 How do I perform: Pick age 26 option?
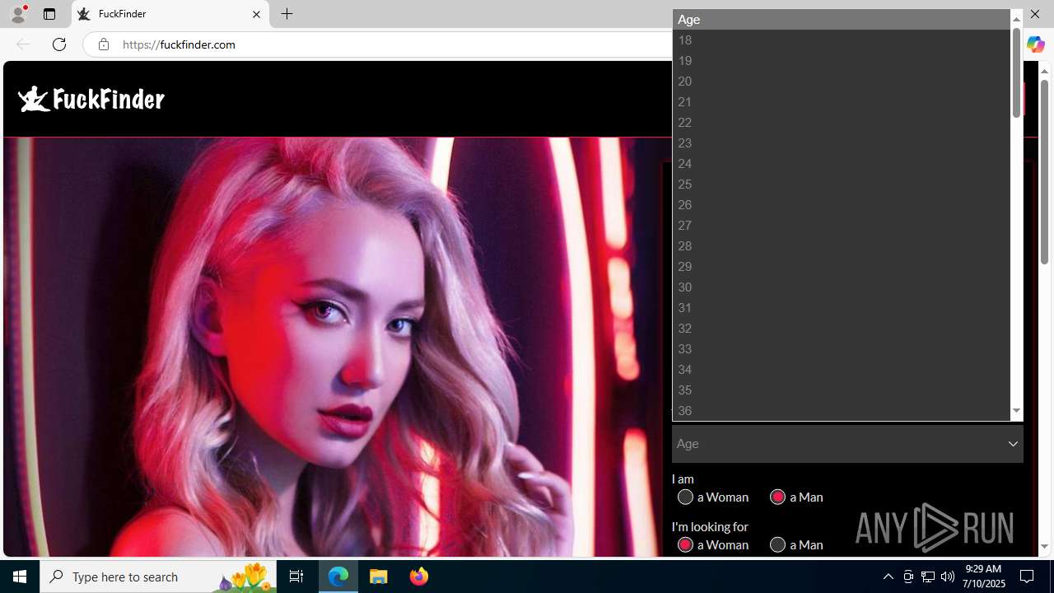click(842, 204)
